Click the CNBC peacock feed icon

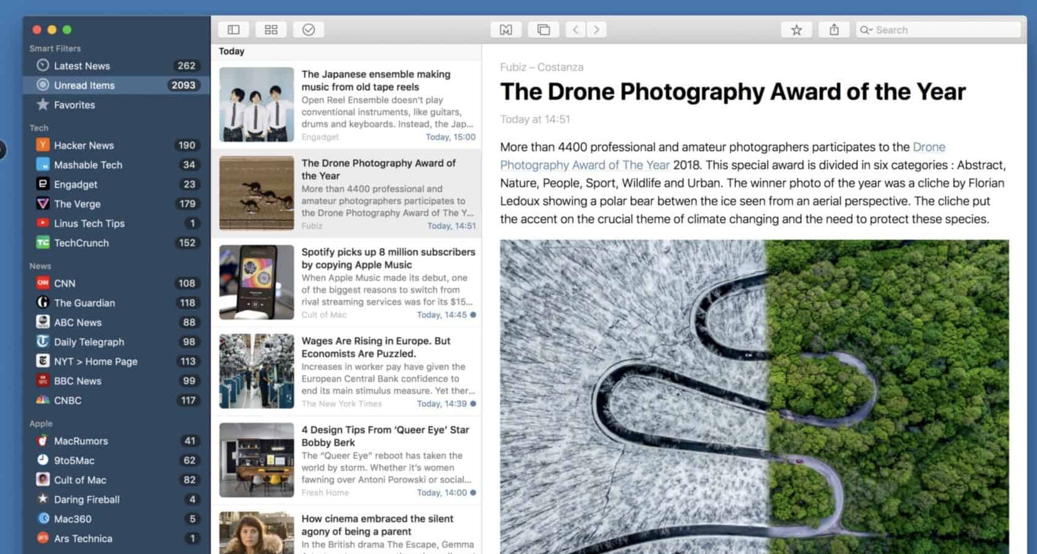pyautogui.click(x=43, y=400)
